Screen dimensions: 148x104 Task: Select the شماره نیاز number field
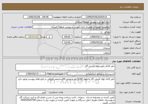[x=96, y=17]
